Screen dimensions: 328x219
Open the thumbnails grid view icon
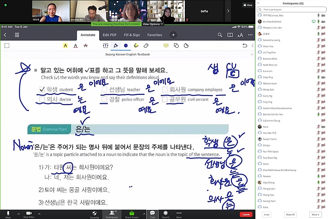click(17, 35)
